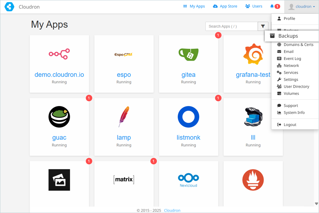Open the apps filter button
Viewport: 319px width, 213px height.
pos(263,26)
